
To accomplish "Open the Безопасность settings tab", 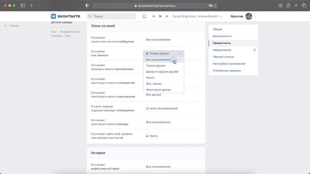I will [x=233, y=36].
